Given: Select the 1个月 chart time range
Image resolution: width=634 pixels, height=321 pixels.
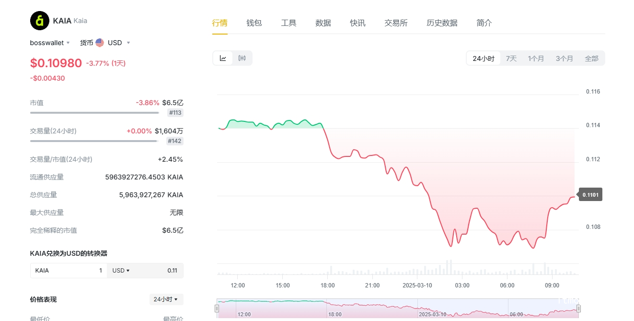Looking at the screenshot, I should (x=536, y=59).
